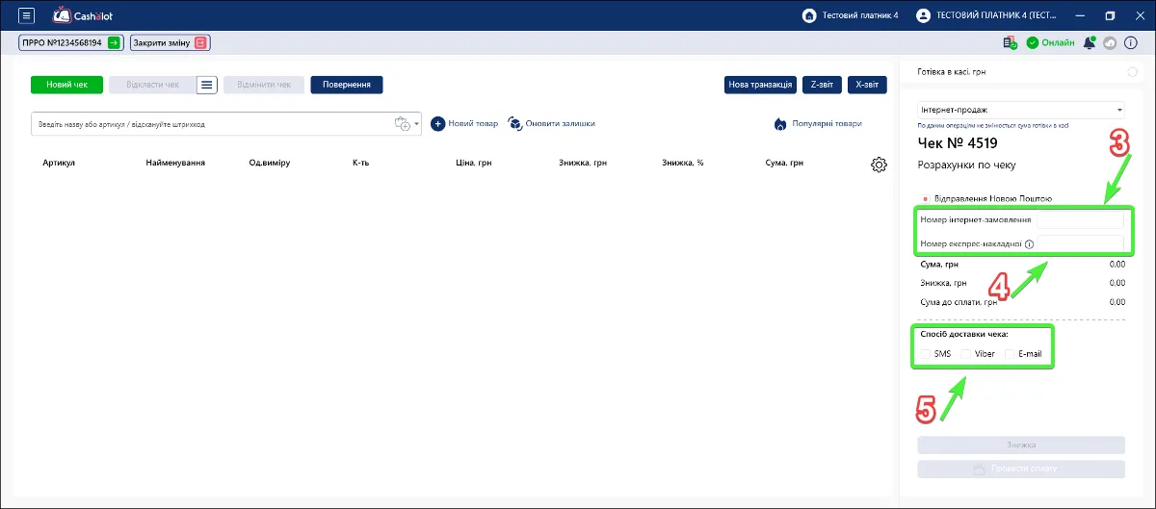
Task: Tick the Viber delivery checkbox
Action: [965, 354]
